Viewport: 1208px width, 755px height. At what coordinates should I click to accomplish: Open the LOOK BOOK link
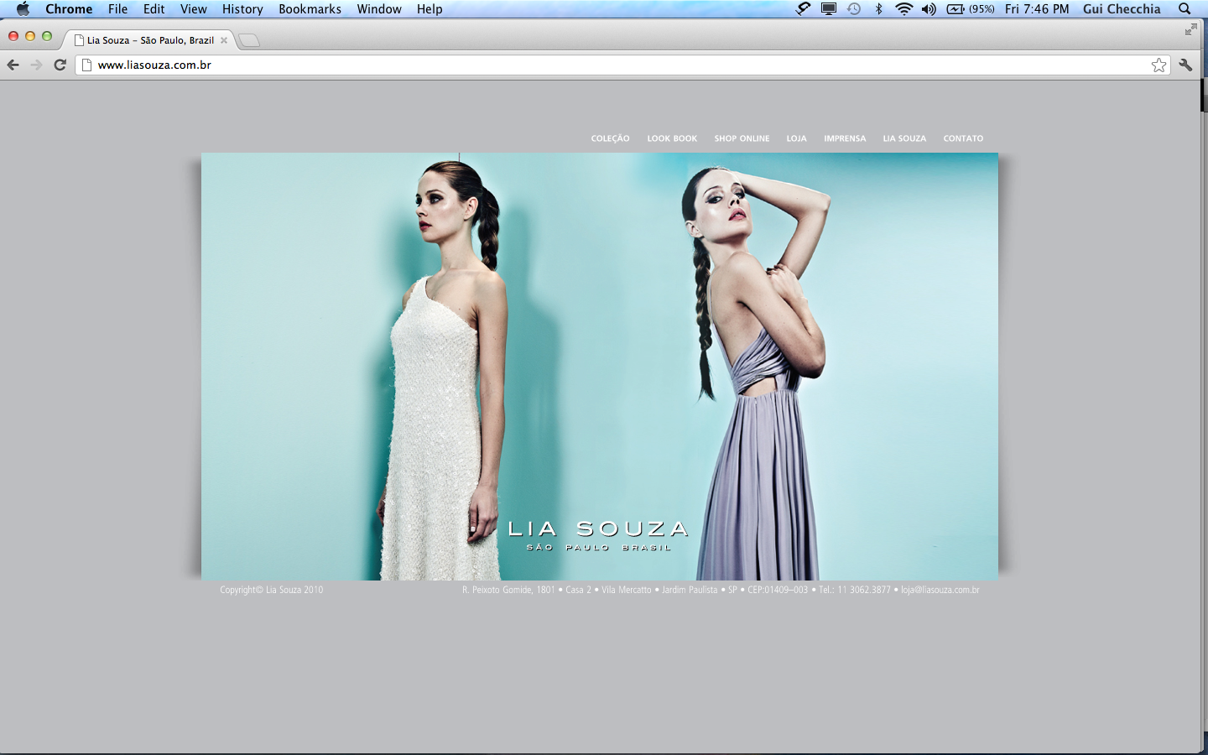(672, 138)
